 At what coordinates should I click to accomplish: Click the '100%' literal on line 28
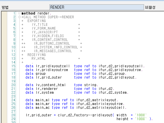pos(141,115)
